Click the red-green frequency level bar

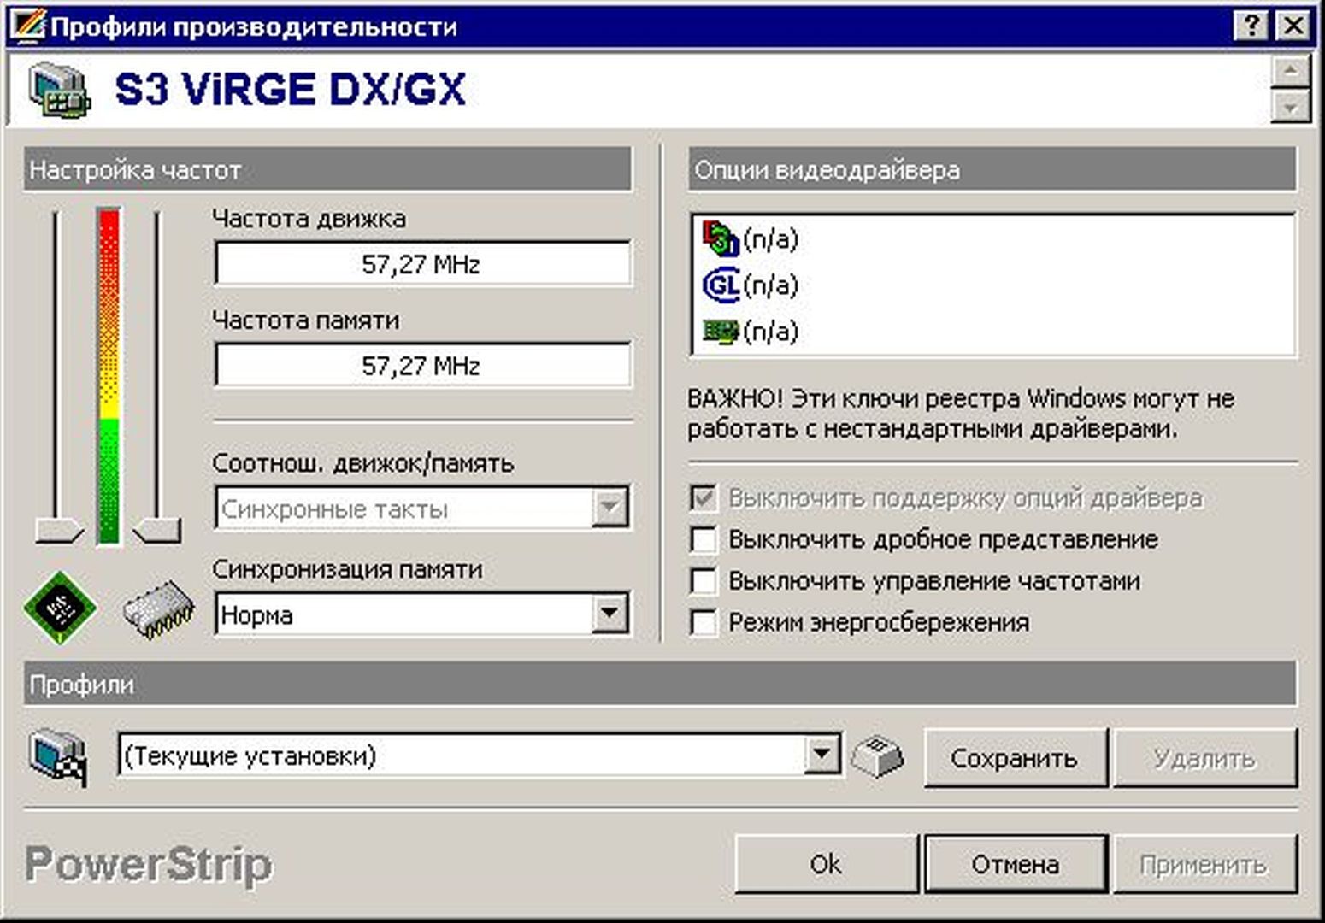pyautogui.click(x=109, y=376)
